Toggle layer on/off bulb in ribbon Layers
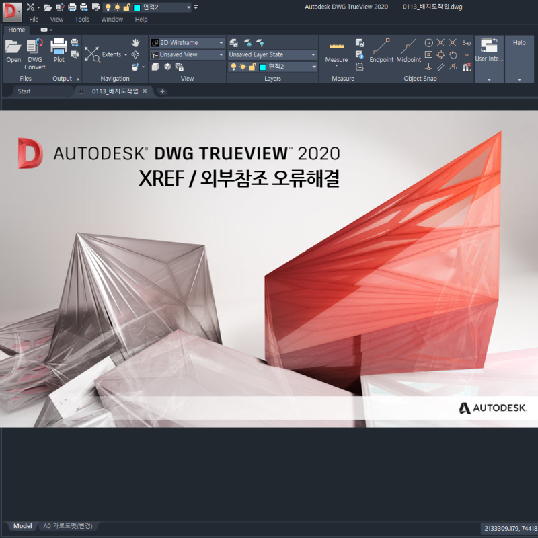 click(x=233, y=67)
